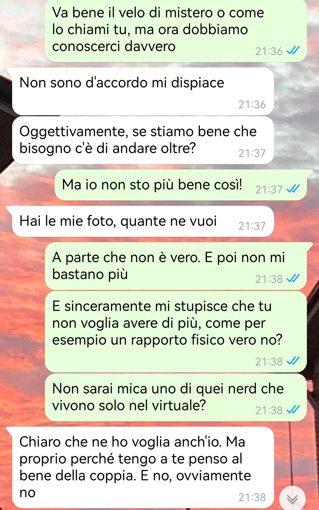Screen dimensions: 319x510
Task: Tap 21:37 timestamp on 'Hai le mie foto' bubble
Action: click(252, 226)
